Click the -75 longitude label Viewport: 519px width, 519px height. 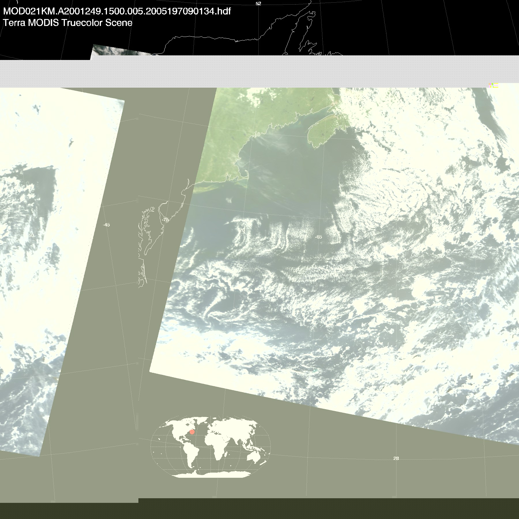tap(165, 220)
